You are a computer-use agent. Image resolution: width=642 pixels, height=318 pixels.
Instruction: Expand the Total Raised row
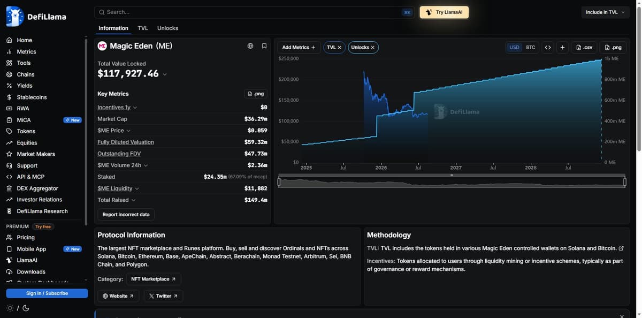[133, 200]
